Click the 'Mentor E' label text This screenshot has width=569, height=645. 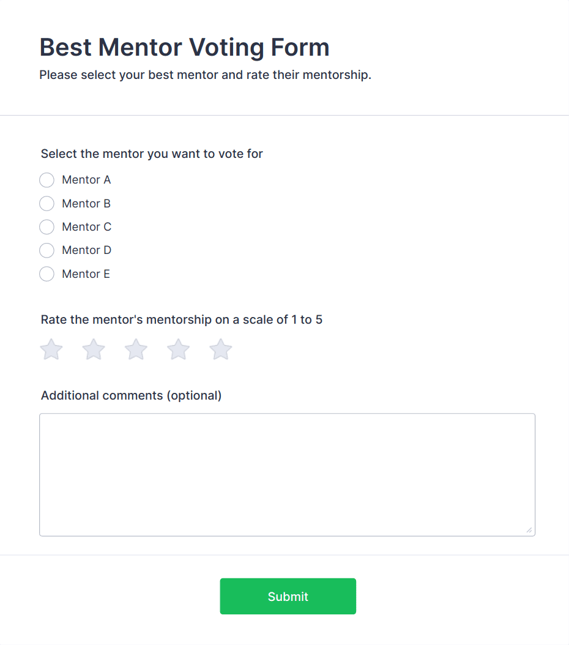(86, 274)
